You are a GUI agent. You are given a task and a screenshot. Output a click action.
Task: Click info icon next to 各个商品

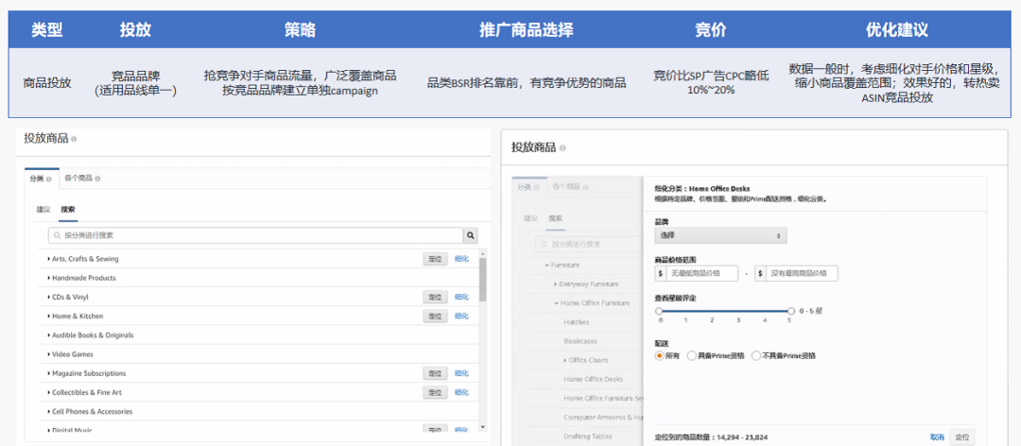97,179
